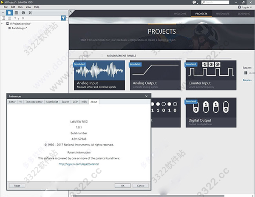Select Function.gvi in project tree
This screenshot has height=197, width=255.
pyautogui.click(x=20, y=28)
